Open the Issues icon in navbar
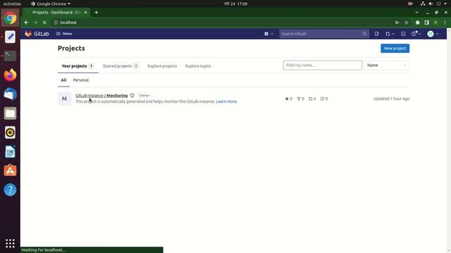Image resolution: width=451 pixels, height=253 pixels. [x=376, y=34]
